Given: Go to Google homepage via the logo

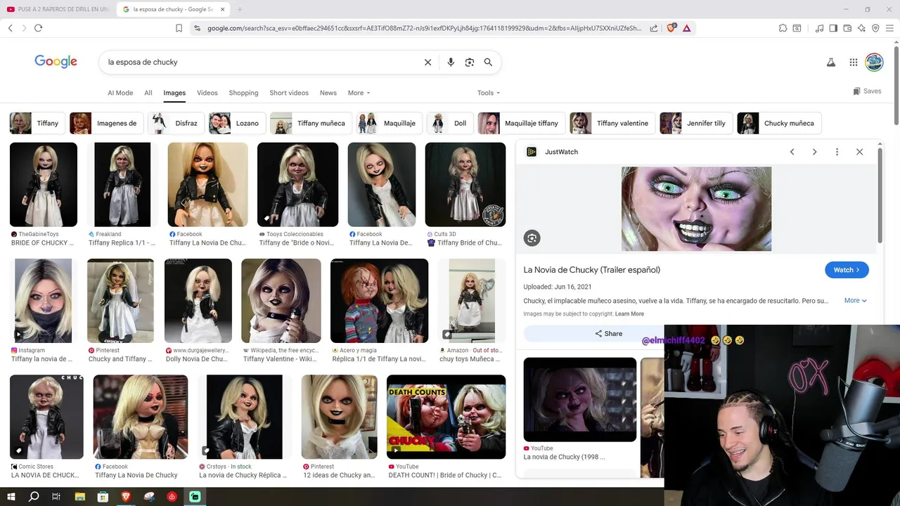Looking at the screenshot, I should point(56,62).
